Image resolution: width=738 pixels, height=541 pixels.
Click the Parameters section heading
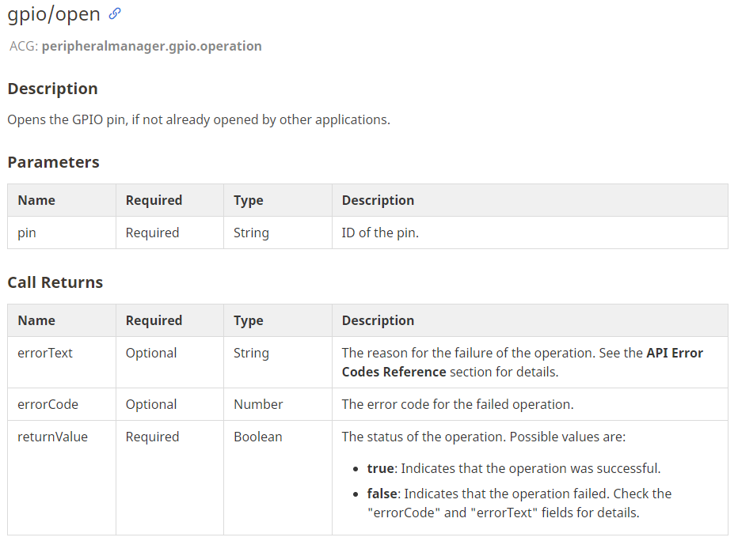pos(54,162)
